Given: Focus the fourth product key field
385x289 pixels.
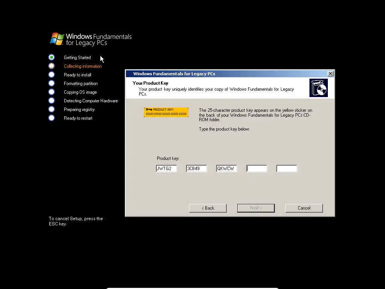Looking at the screenshot, I should coord(256,169).
